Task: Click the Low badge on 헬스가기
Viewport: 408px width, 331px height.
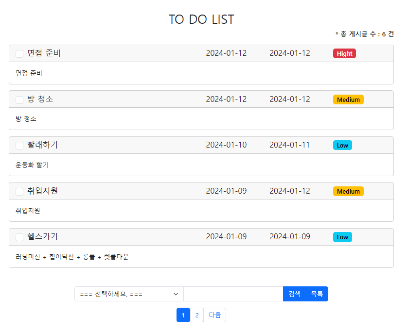Action: click(342, 237)
